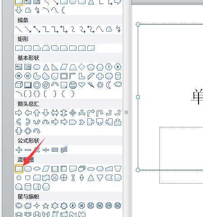Image resolution: width=203 pixels, height=217 pixels.
Task: Select the Dodecagon shape in 基本形状
Action: tap(28, 76)
